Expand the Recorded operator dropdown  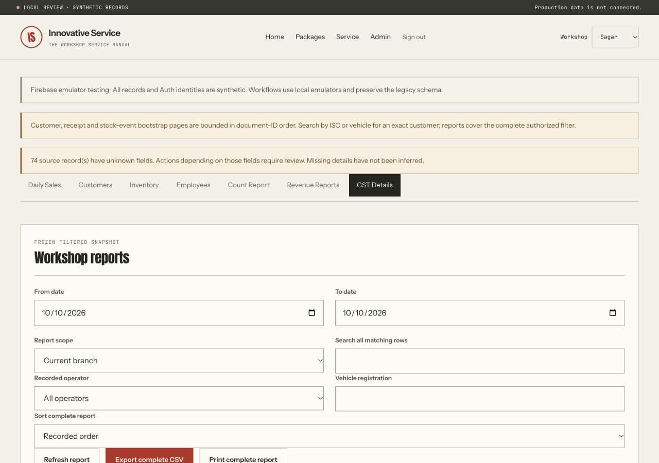tap(179, 398)
